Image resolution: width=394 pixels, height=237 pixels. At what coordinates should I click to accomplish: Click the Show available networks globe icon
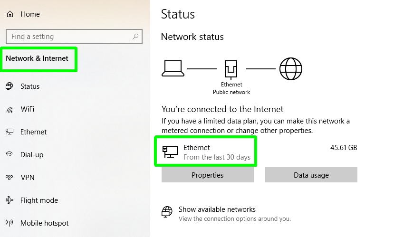167,211
